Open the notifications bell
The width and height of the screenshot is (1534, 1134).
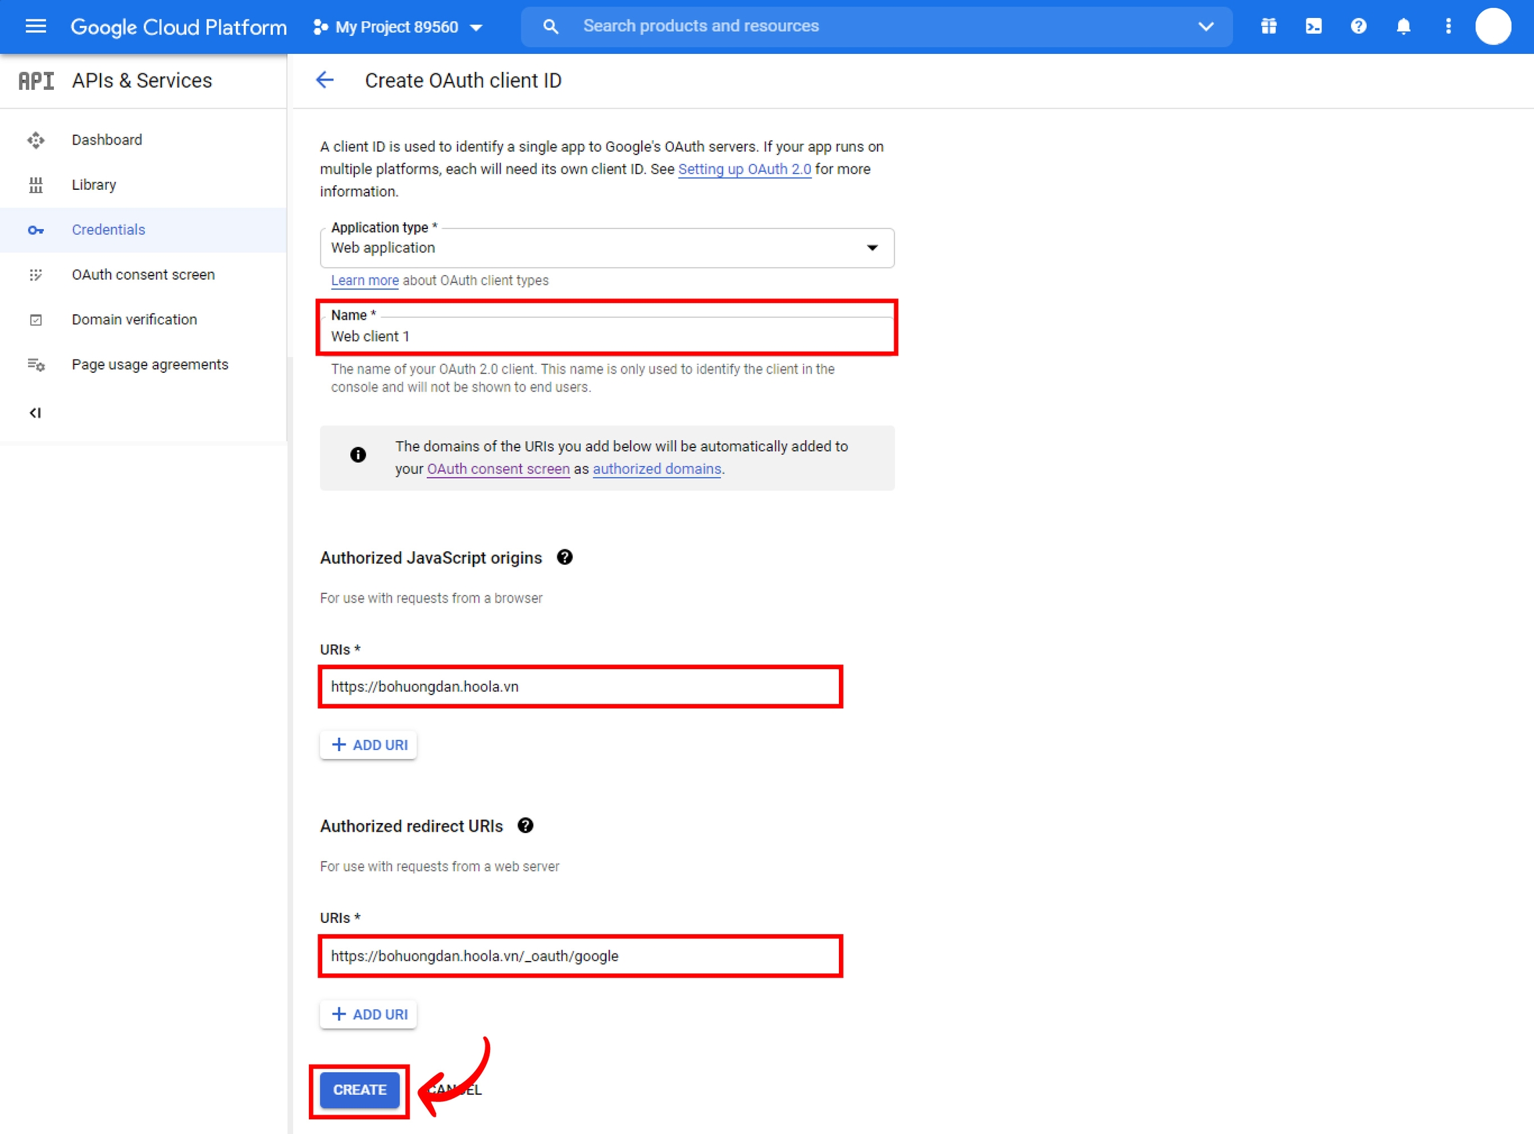click(x=1404, y=26)
